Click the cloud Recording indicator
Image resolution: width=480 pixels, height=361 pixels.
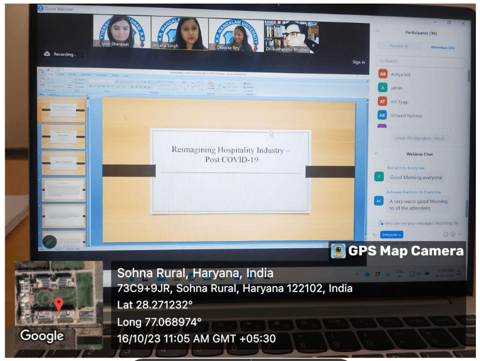point(63,54)
